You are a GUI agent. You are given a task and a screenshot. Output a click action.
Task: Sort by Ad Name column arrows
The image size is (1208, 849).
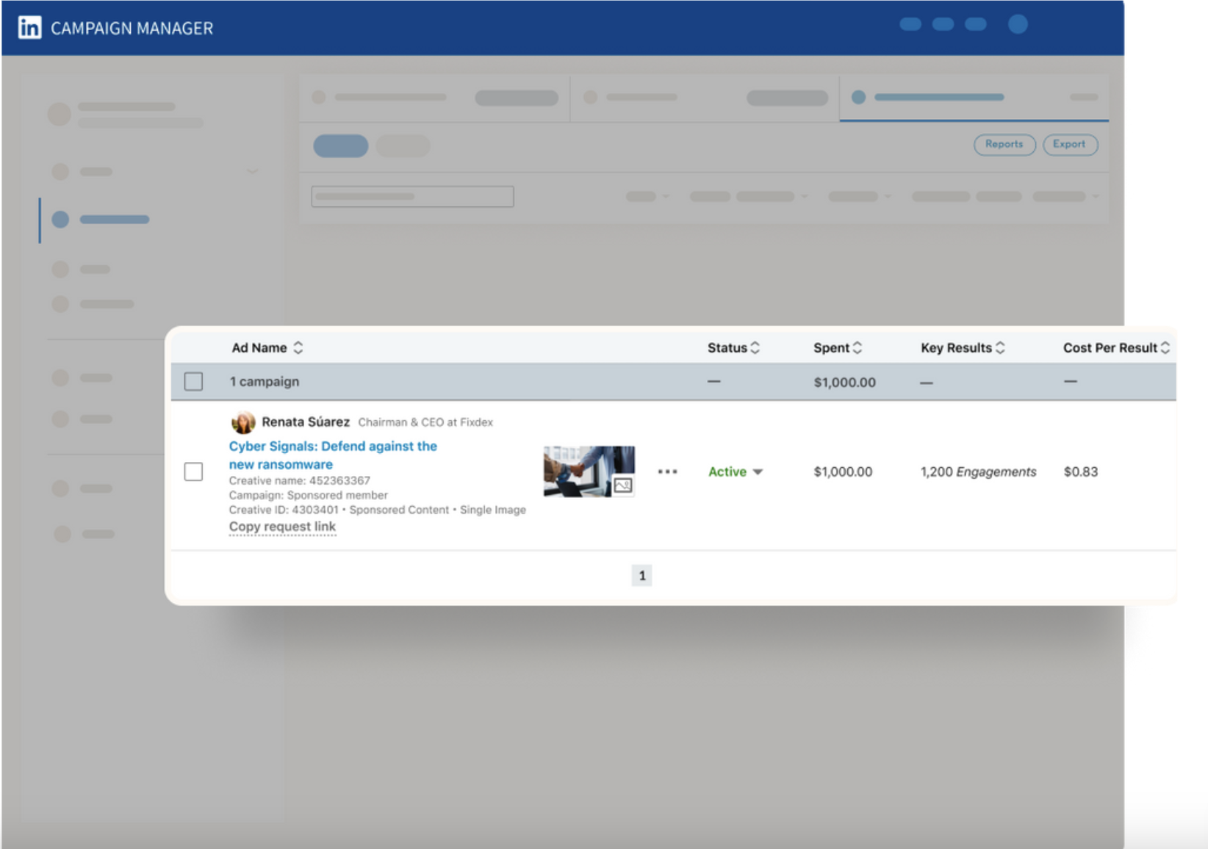(298, 348)
